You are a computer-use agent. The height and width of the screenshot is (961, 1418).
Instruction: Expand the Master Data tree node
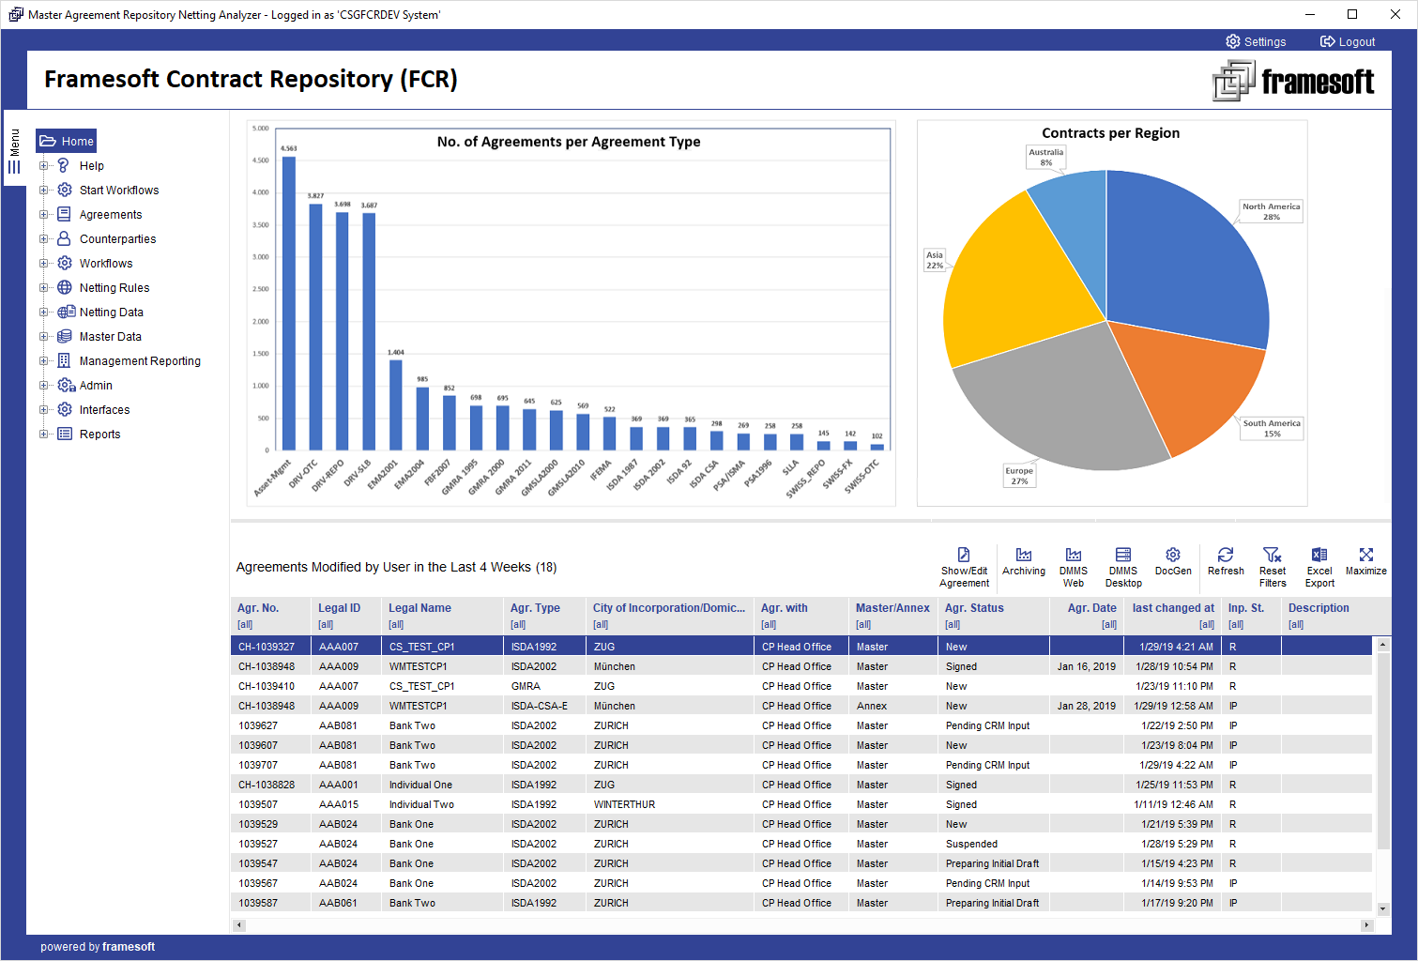[x=43, y=336]
